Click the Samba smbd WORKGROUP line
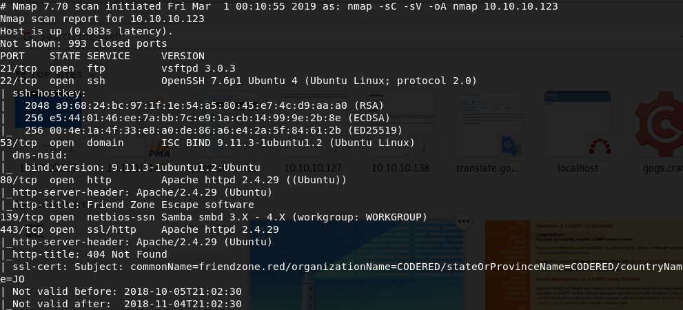 point(294,217)
